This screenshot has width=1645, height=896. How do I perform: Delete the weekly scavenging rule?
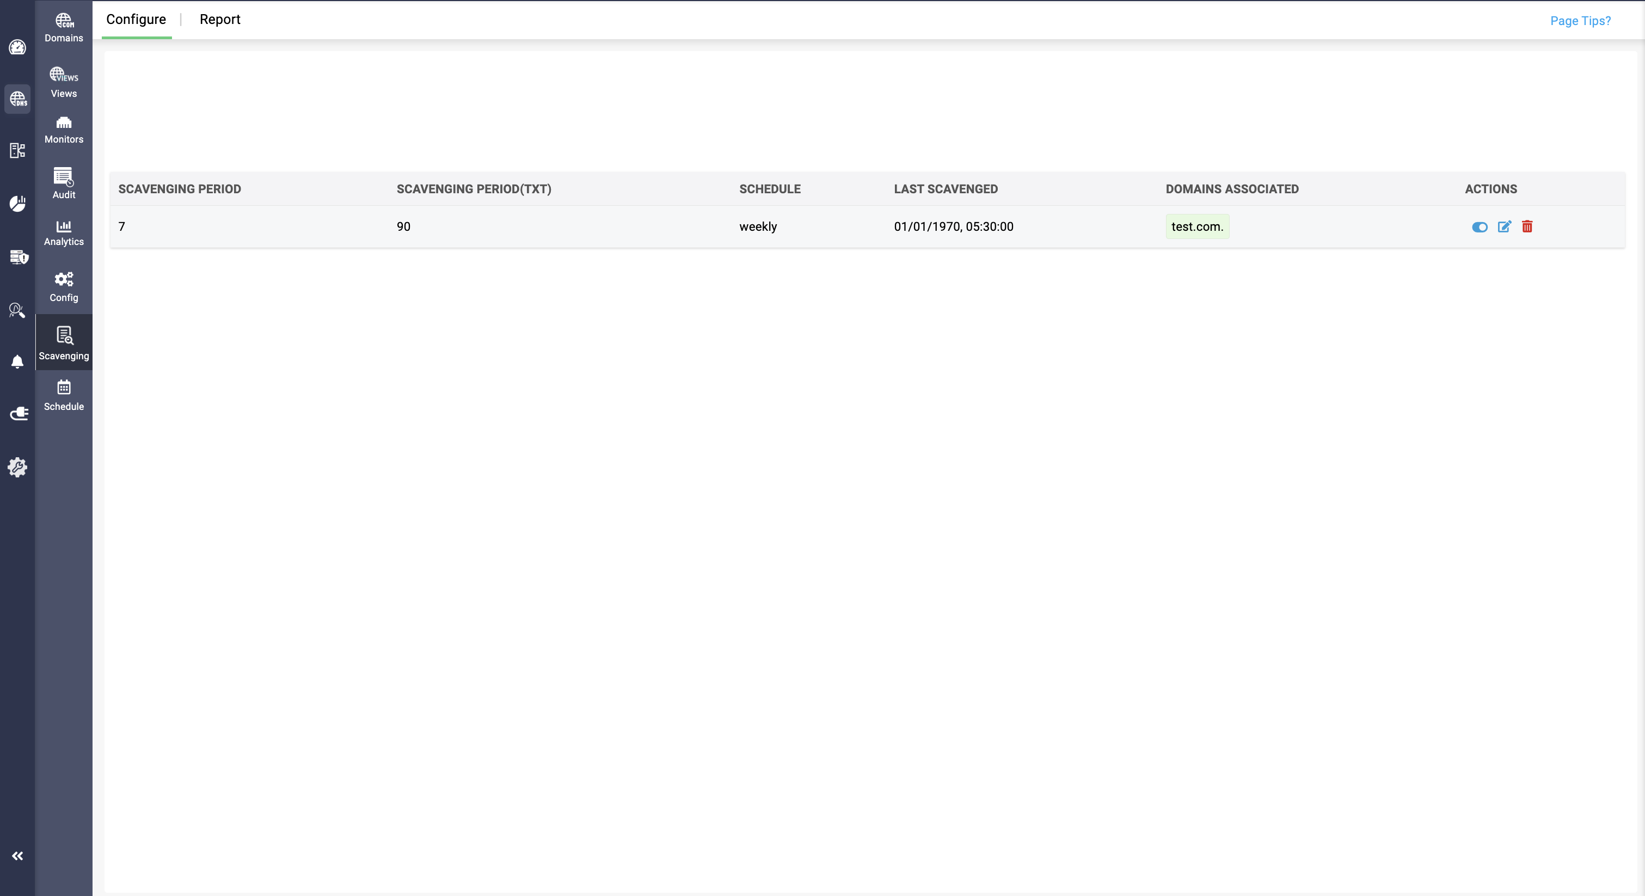tap(1527, 226)
